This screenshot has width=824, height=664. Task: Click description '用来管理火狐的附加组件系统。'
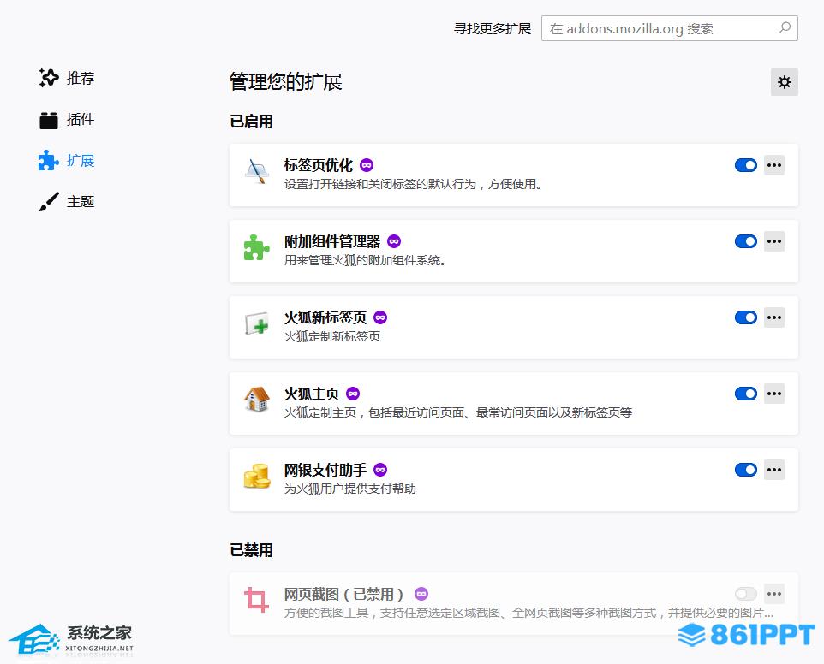coord(366,260)
